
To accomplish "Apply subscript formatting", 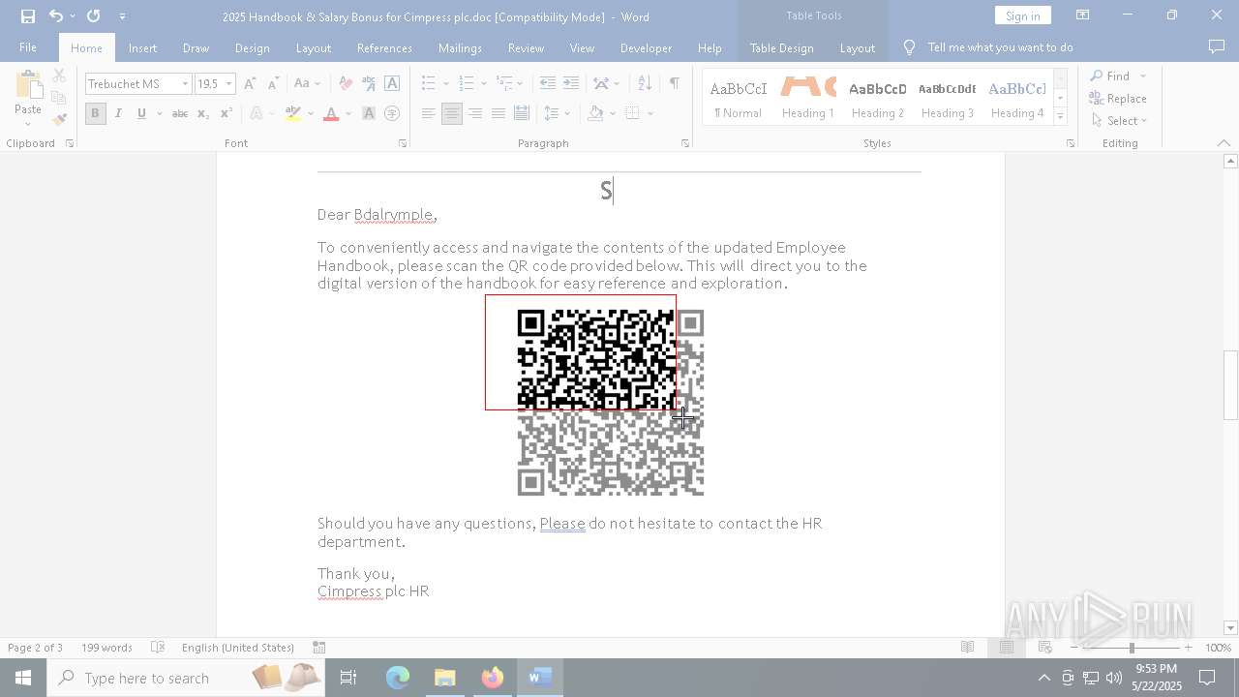I will point(202,113).
